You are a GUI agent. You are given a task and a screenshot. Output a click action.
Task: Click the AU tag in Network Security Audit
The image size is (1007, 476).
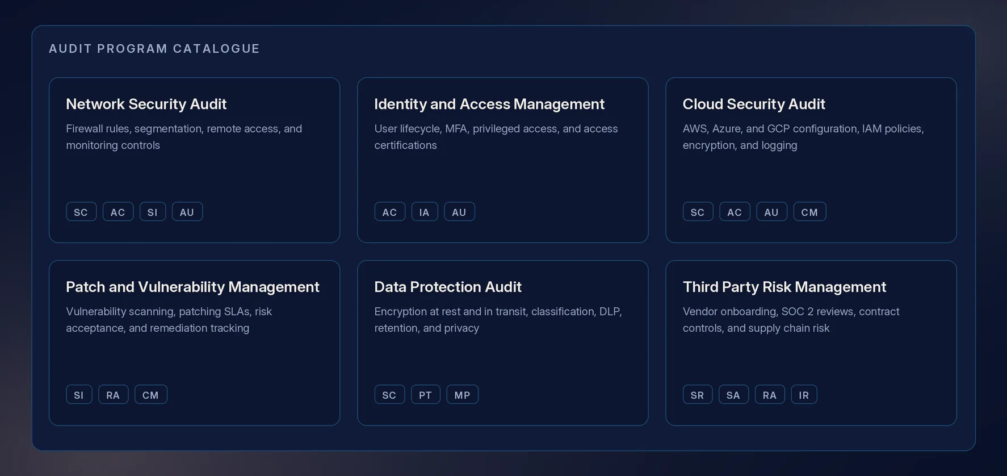coord(187,212)
